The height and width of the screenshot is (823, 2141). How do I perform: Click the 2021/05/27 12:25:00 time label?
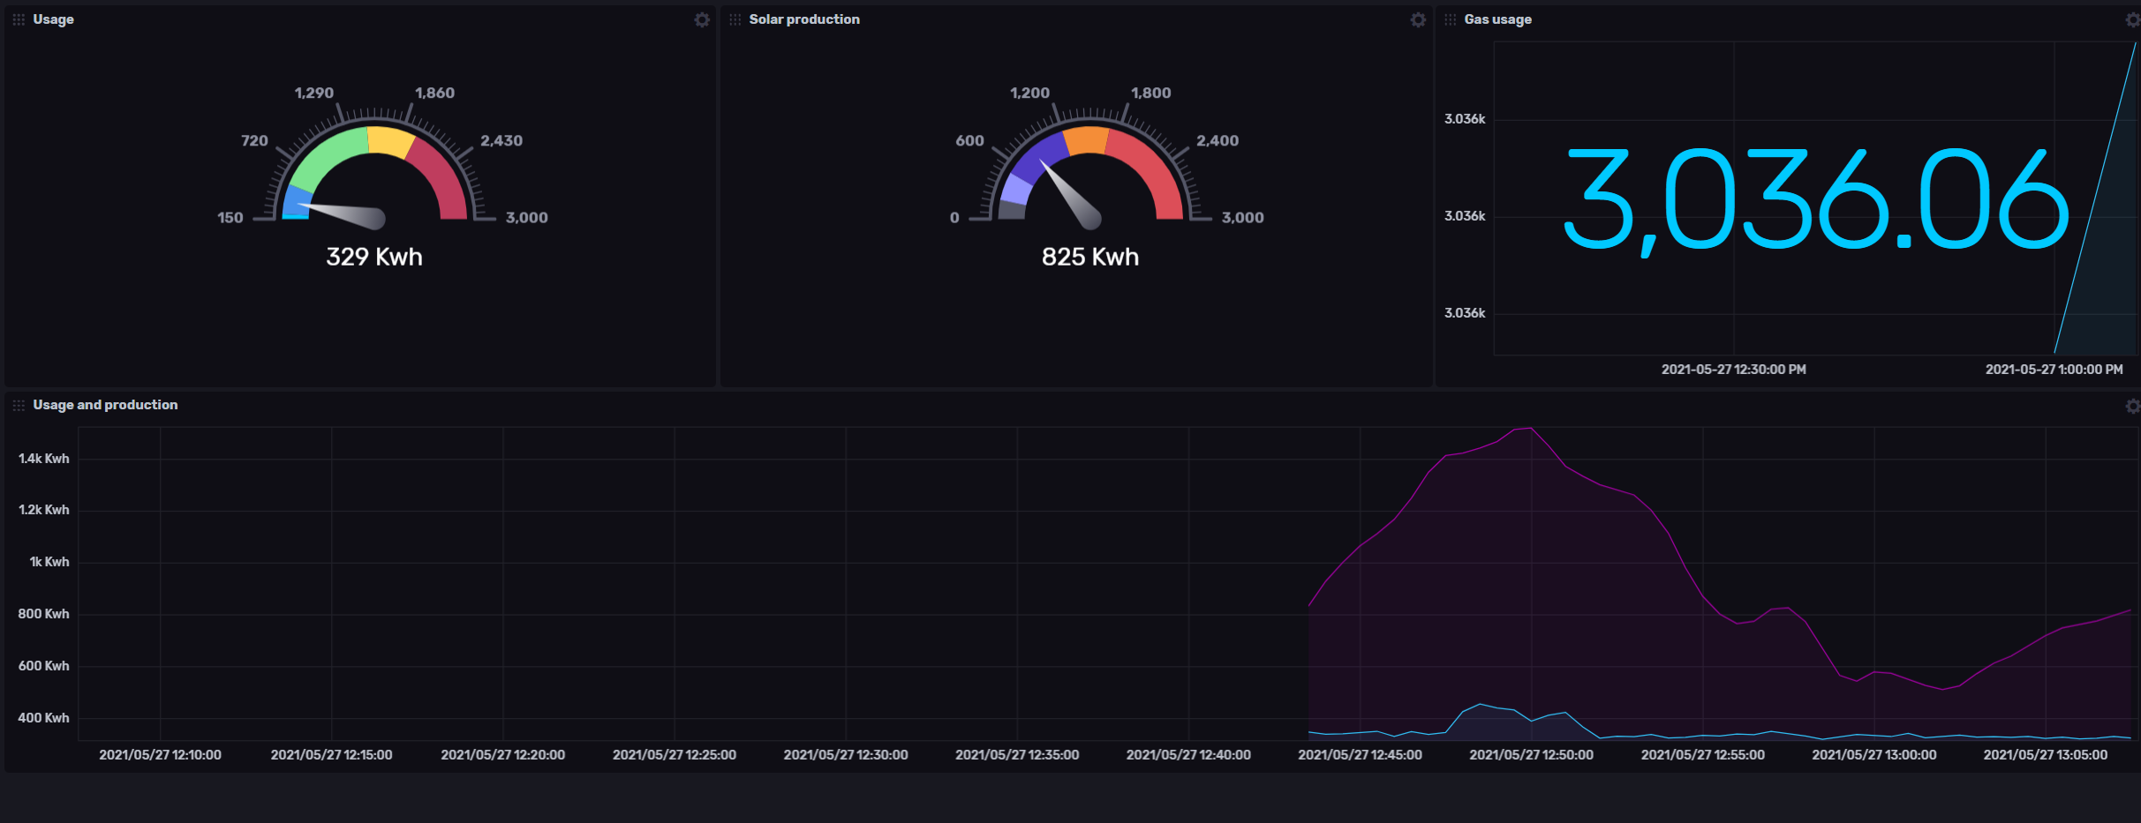click(x=675, y=755)
